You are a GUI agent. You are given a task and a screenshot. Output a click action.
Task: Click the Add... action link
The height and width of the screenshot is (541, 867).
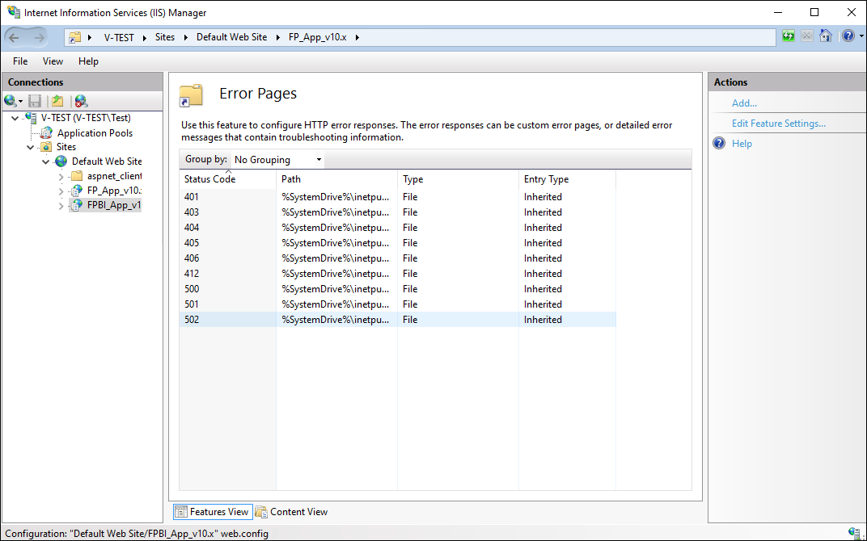tap(744, 103)
